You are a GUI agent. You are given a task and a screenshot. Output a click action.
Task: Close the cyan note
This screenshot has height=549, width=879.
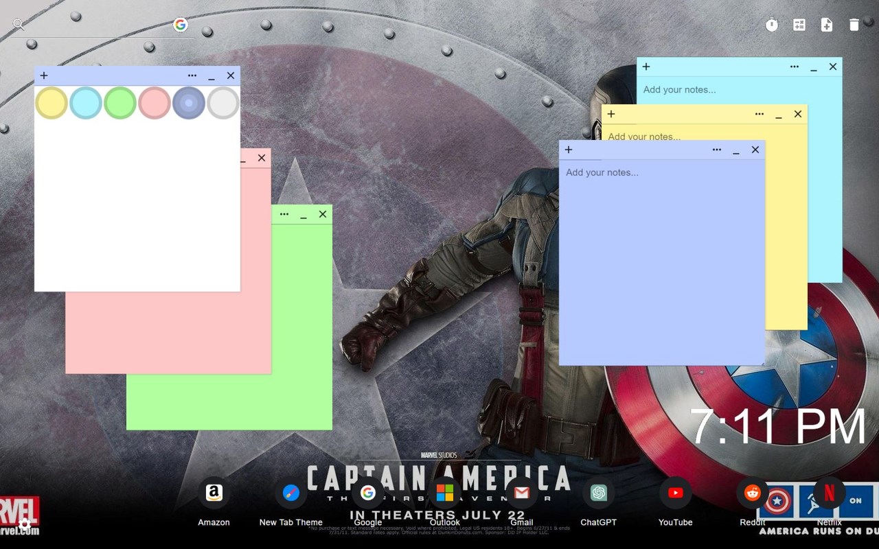coord(833,67)
